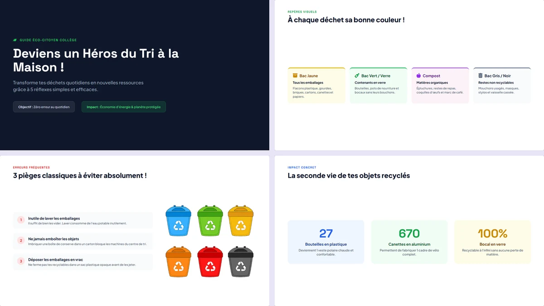Click the title Deviens un Héros du Tri
The image size is (544, 306).
tap(96, 60)
